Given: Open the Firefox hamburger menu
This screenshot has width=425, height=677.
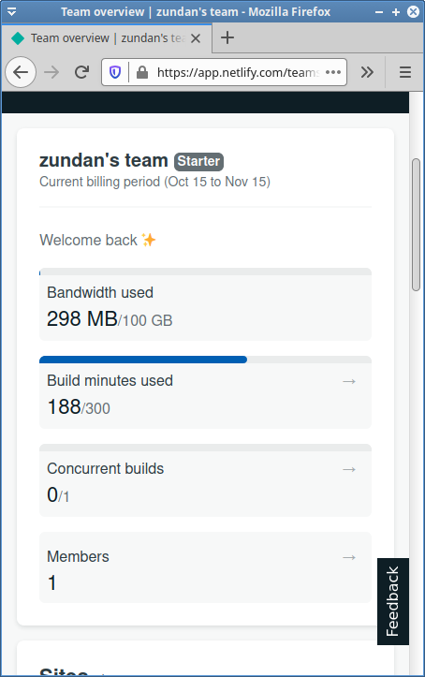Looking at the screenshot, I should point(404,72).
